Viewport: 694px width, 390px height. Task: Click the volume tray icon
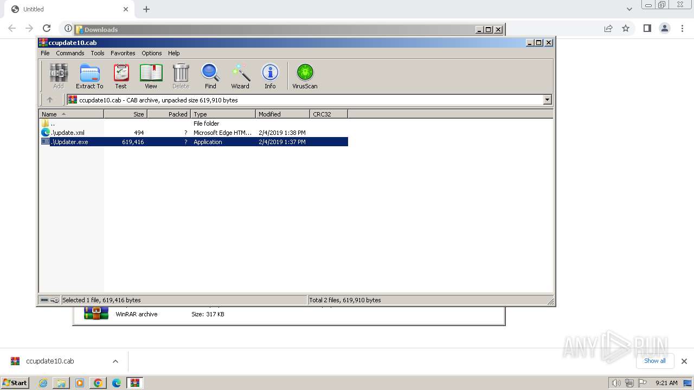(x=616, y=383)
